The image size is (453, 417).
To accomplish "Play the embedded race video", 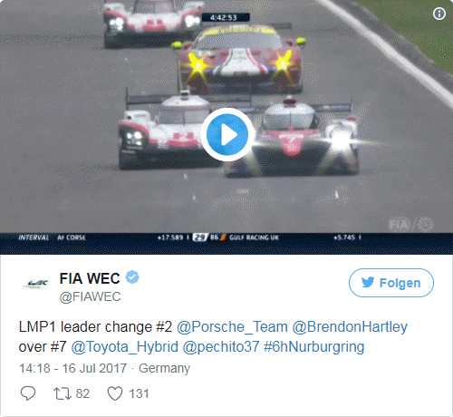I will (227, 134).
